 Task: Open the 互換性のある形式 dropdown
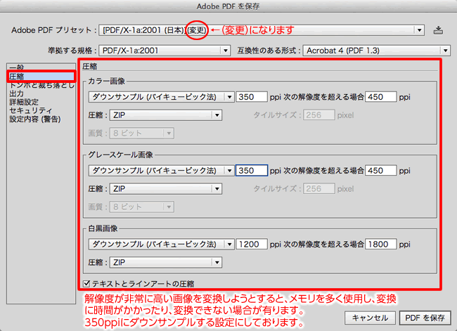(x=377, y=51)
